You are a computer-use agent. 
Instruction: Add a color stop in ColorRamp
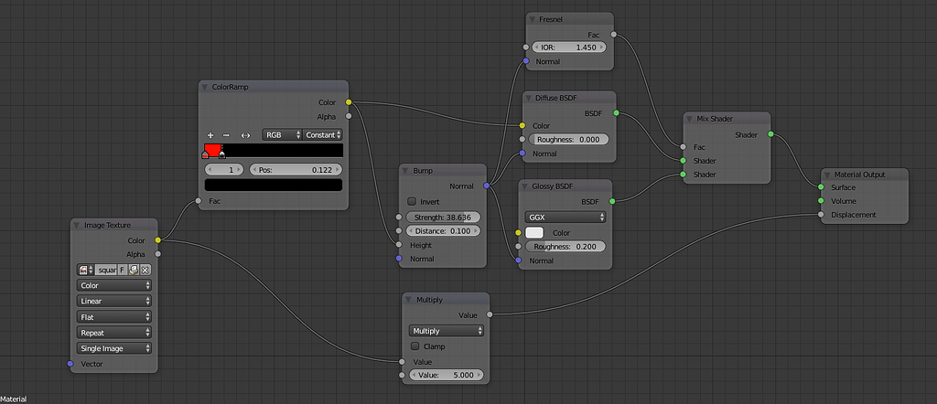pyautogui.click(x=210, y=135)
